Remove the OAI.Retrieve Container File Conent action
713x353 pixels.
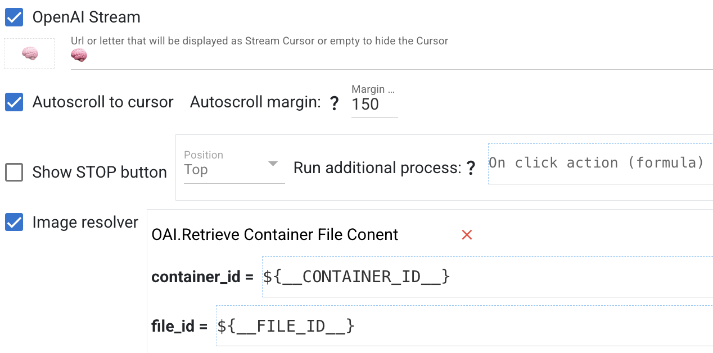click(x=466, y=235)
